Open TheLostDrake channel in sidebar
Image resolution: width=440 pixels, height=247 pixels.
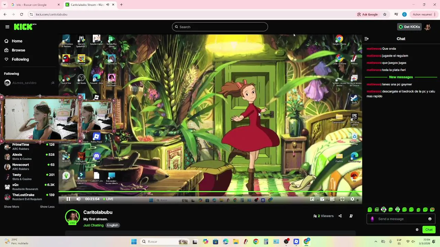pyautogui.click(x=29, y=197)
